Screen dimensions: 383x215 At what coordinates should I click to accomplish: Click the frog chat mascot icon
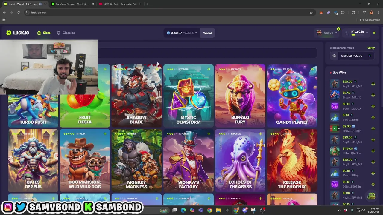click(371, 196)
